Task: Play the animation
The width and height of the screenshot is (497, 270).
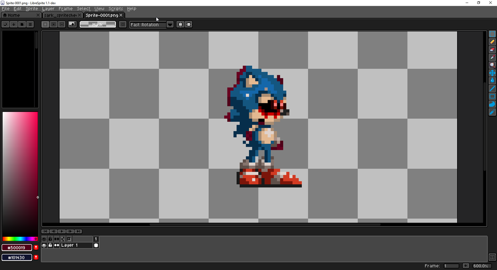Action: [x=62, y=231]
